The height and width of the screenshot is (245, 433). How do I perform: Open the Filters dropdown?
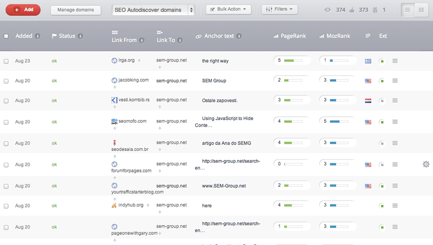[279, 9]
